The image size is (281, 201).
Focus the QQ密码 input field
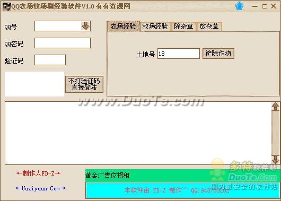tap(63, 43)
